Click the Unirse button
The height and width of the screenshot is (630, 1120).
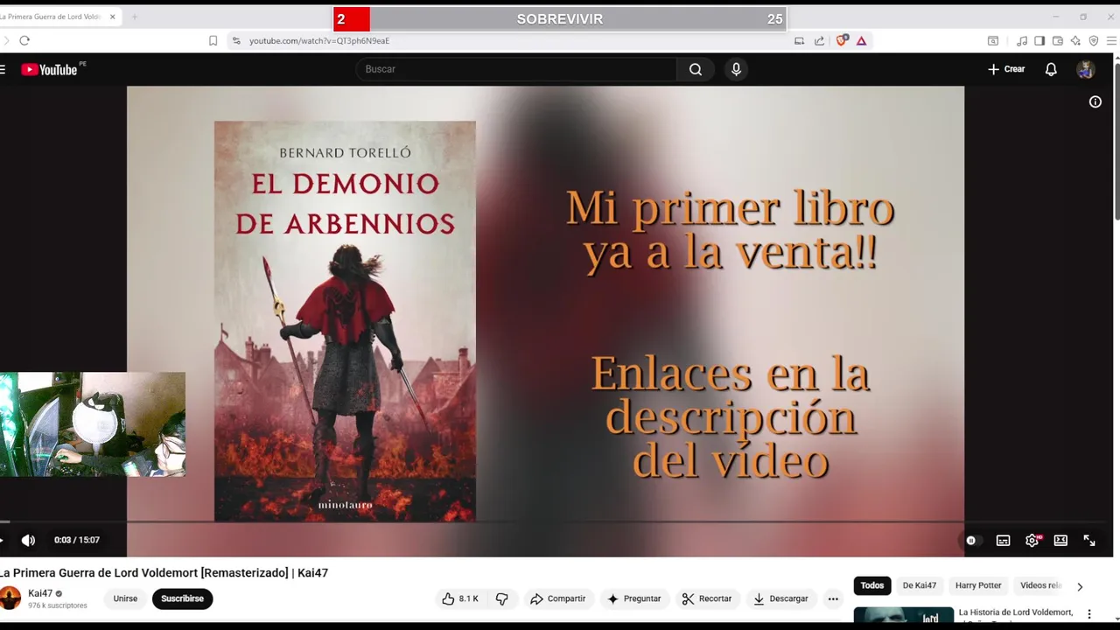125,598
